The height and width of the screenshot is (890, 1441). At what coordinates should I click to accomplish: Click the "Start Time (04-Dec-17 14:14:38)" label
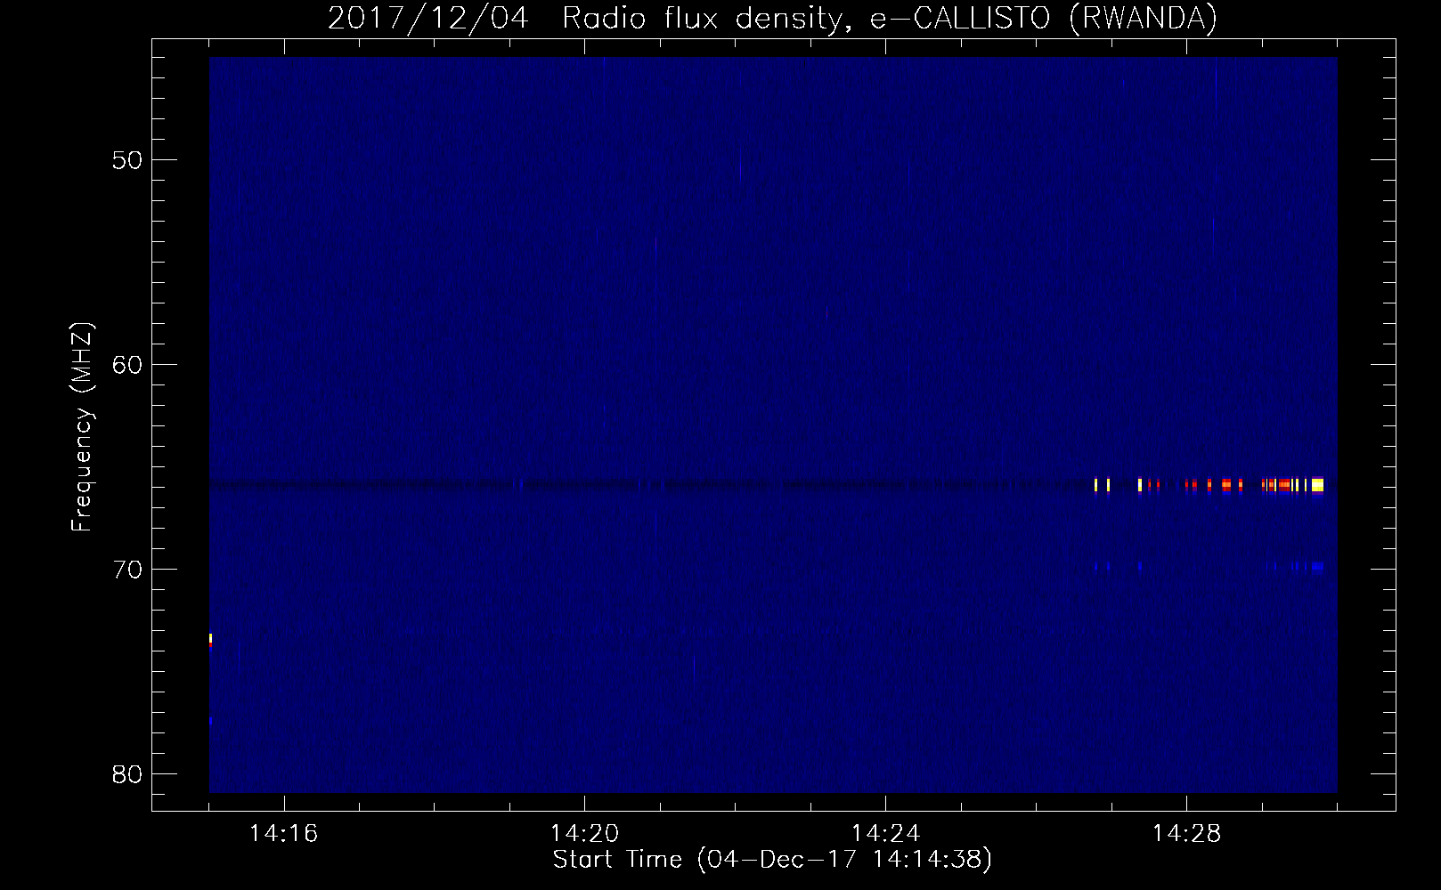tap(772, 860)
